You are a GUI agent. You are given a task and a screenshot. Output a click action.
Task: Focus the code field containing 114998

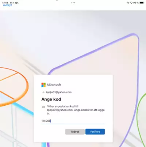[x=73, y=121]
